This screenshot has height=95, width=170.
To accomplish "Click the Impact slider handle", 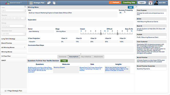I will (x=101, y=34).
